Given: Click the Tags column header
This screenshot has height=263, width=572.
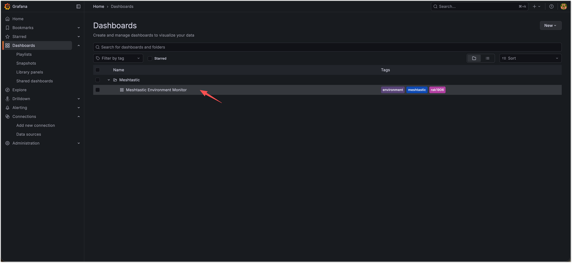Looking at the screenshot, I should pyautogui.click(x=385, y=70).
